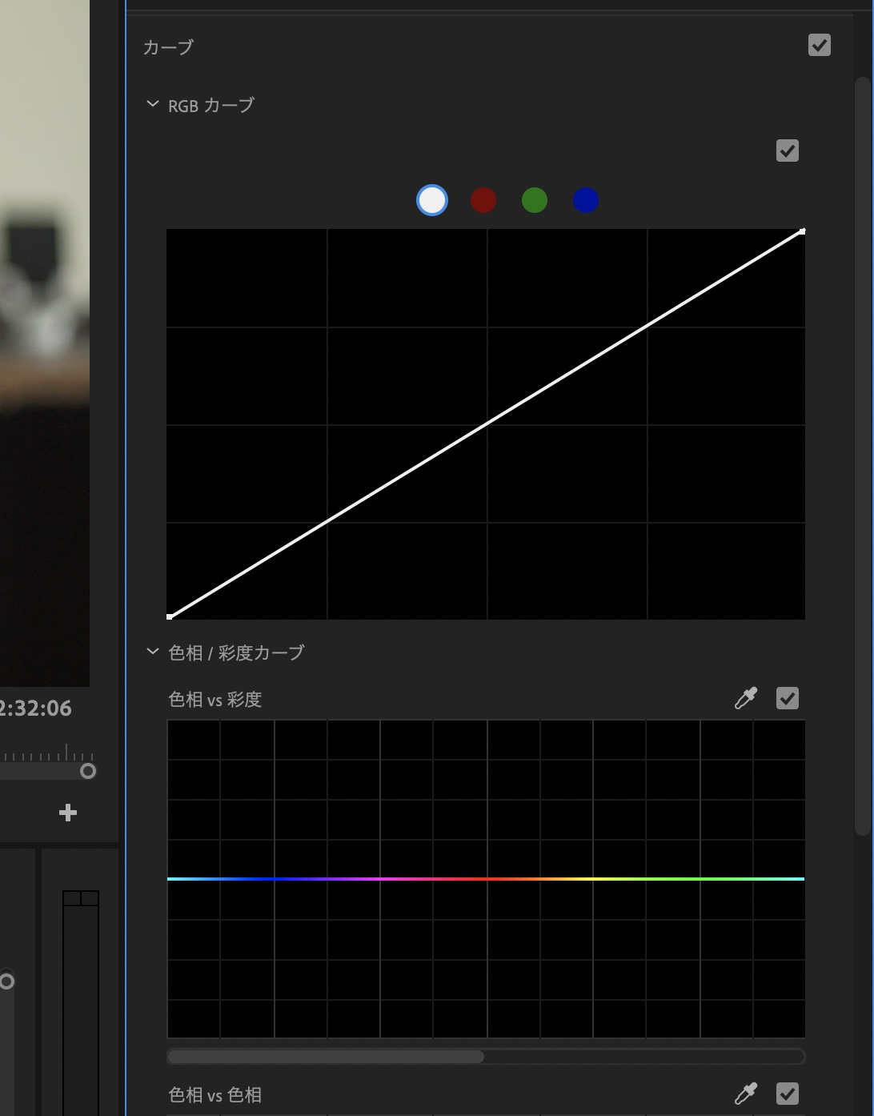This screenshot has width=874, height=1116.
Task: Select the red channel curve
Action: click(x=483, y=200)
